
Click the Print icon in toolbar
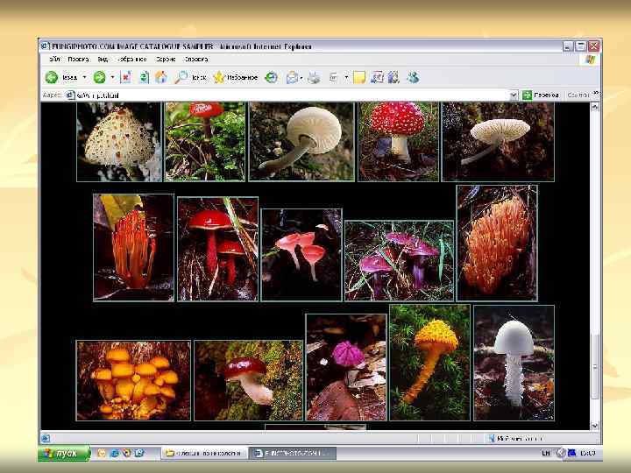(314, 77)
